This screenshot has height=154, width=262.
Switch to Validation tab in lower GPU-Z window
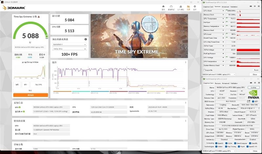234,83
